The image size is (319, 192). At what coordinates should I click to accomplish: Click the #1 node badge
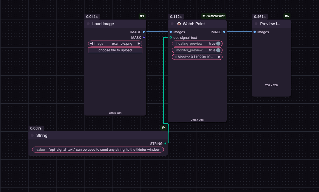click(142, 16)
